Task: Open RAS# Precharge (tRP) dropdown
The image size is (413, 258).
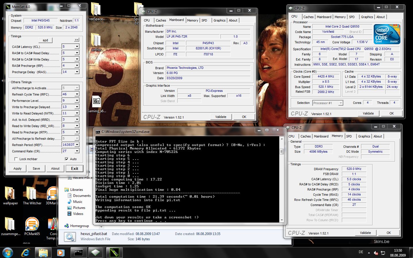Action: [77, 65]
